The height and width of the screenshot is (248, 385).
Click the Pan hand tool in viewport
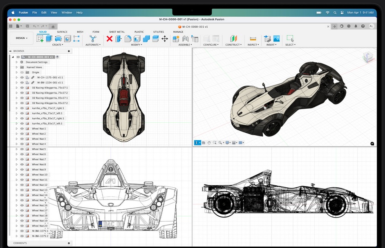click(x=209, y=143)
